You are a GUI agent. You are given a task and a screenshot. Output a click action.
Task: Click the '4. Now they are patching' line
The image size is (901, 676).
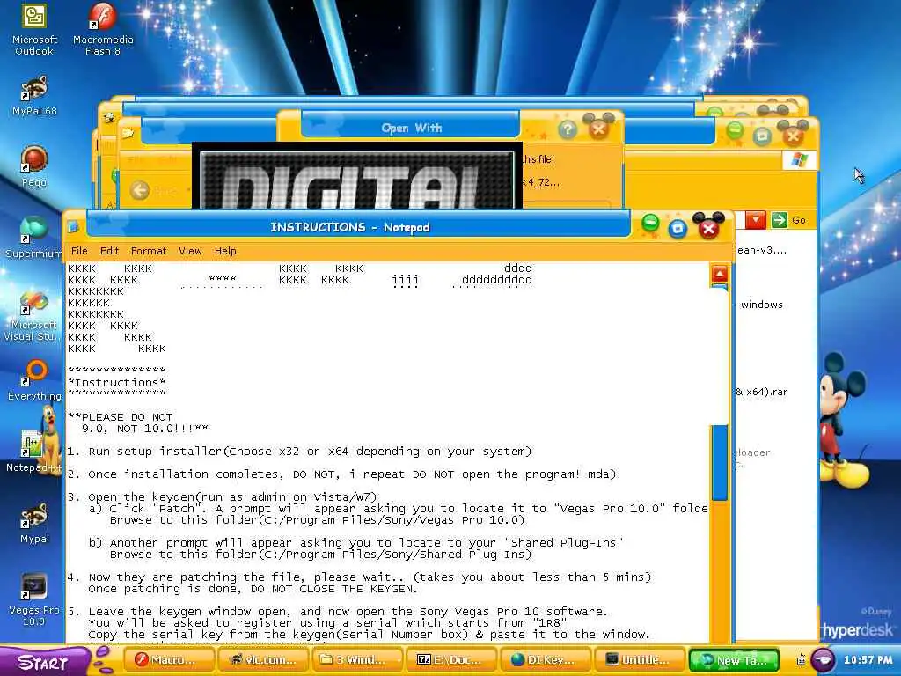pos(359,577)
